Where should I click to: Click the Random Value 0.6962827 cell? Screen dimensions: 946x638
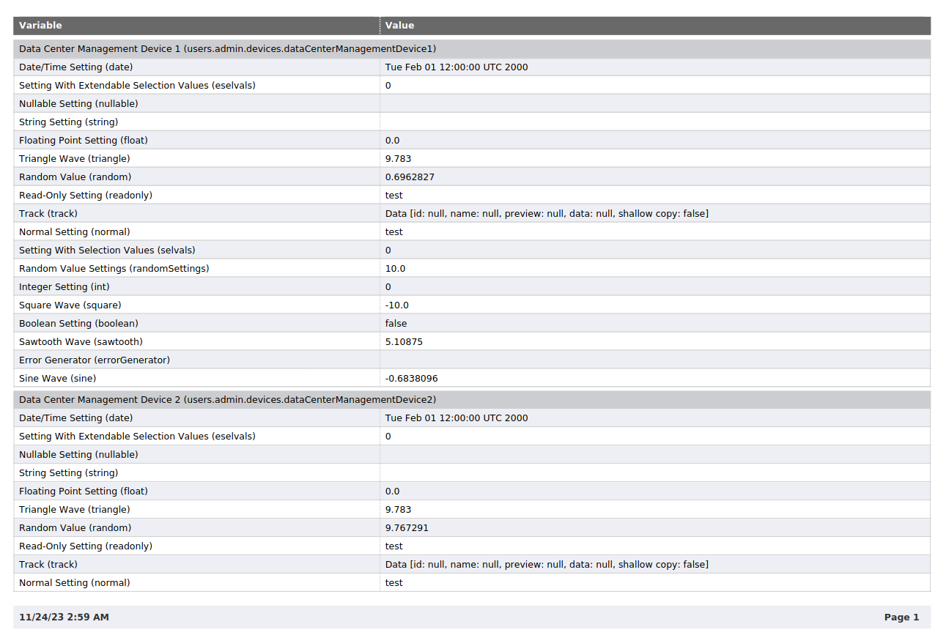point(410,177)
